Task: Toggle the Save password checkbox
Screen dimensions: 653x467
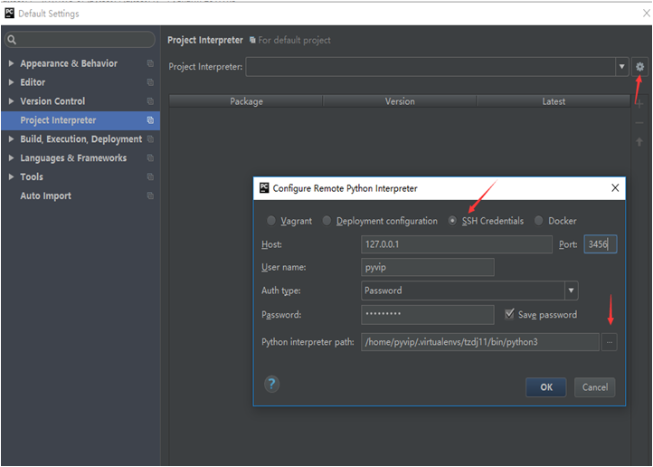Action: coord(509,314)
